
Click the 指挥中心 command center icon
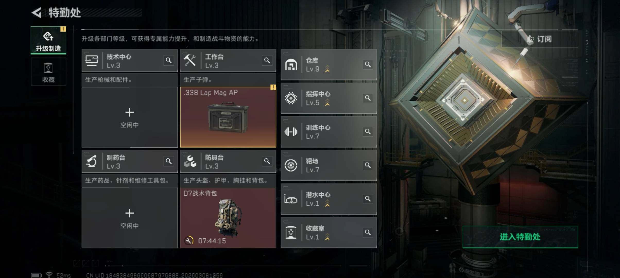click(291, 98)
